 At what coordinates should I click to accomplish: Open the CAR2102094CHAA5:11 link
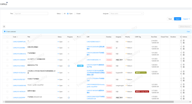pos(94,42)
